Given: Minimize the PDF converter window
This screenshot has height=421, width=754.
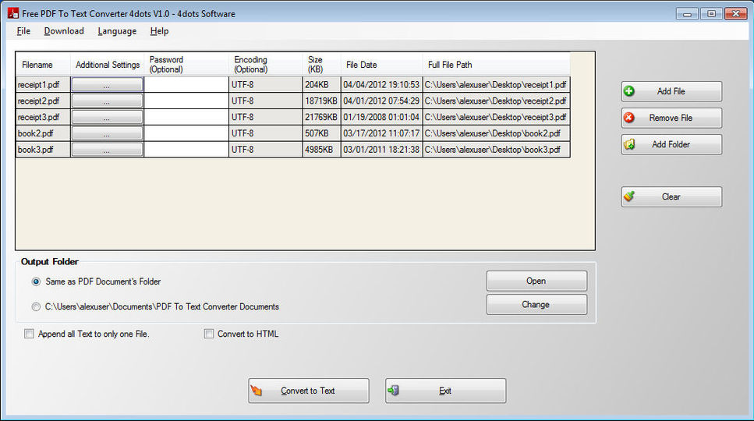Looking at the screenshot, I should click(x=687, y=13).
